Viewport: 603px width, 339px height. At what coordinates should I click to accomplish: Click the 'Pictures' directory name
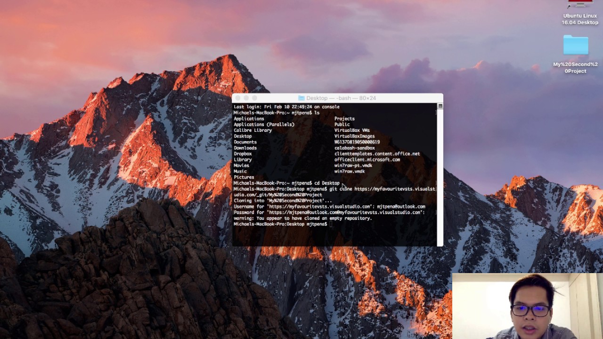[x=244, y=178]
